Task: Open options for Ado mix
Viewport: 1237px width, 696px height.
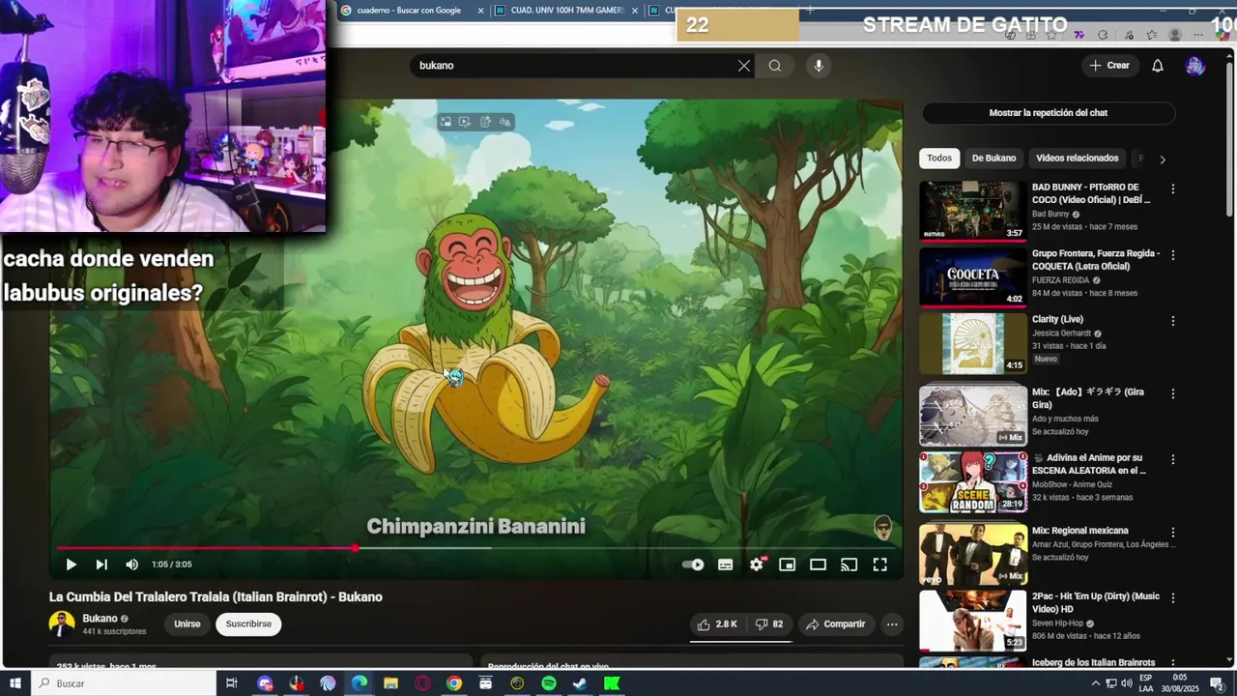Action: point(1173,393)
